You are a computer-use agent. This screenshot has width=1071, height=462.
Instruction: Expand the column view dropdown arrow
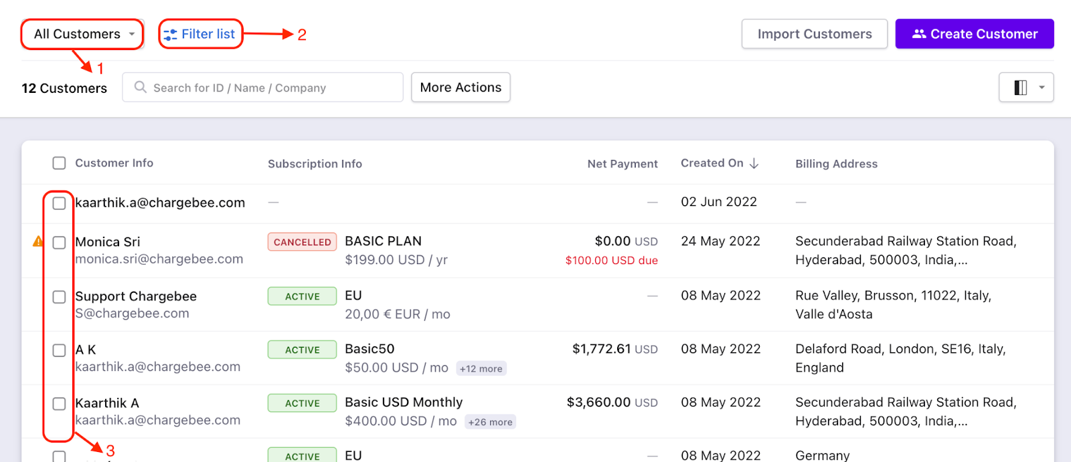point(1042,88)
